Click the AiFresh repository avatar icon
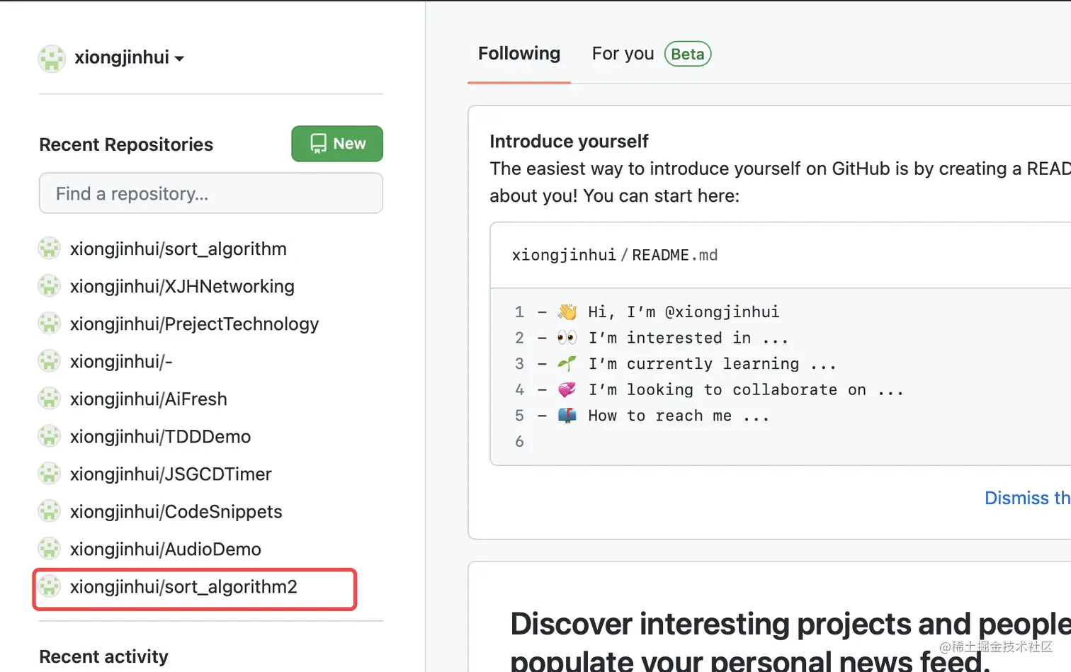Screen dimensions: 1071x672 coord(49,399)
